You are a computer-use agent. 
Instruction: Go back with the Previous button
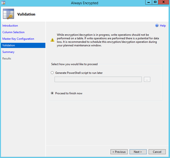[x=119, y=152]
